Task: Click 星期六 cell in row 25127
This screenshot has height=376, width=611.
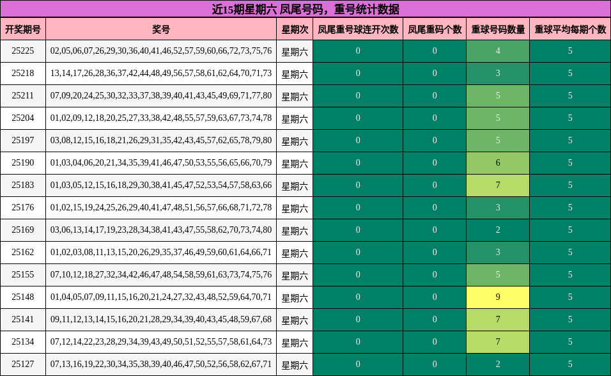Action: tap(295, 364)
